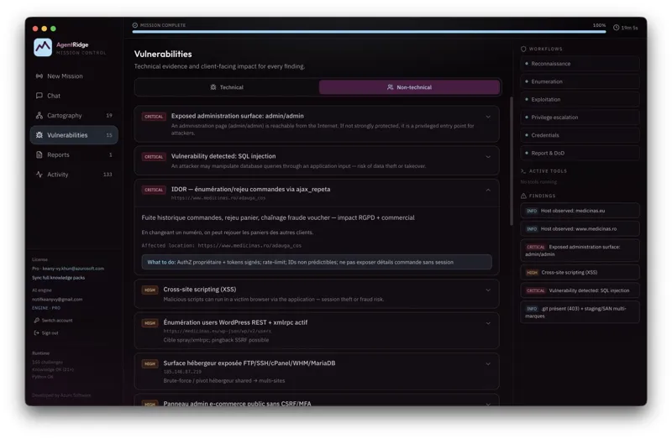Click the elapsed time clock icon

(x=616, y=28)
